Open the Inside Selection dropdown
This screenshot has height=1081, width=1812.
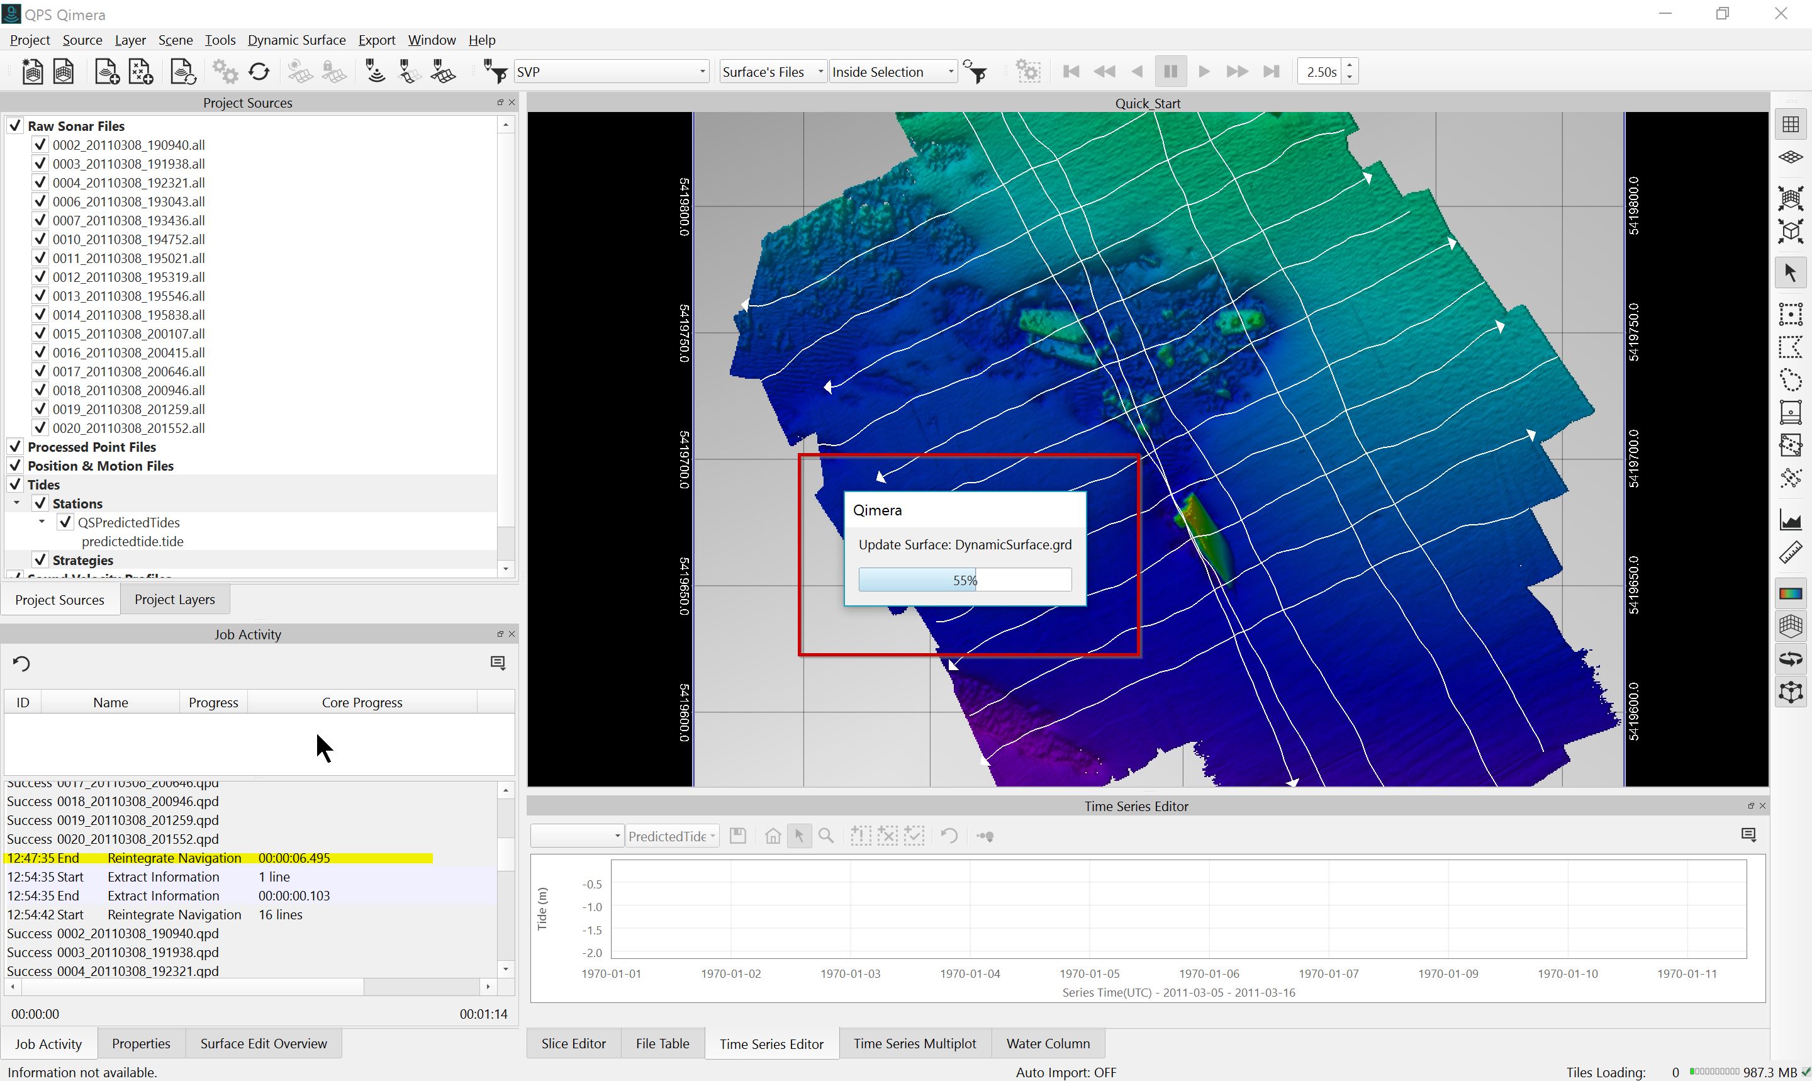click(x=949, y=71)
